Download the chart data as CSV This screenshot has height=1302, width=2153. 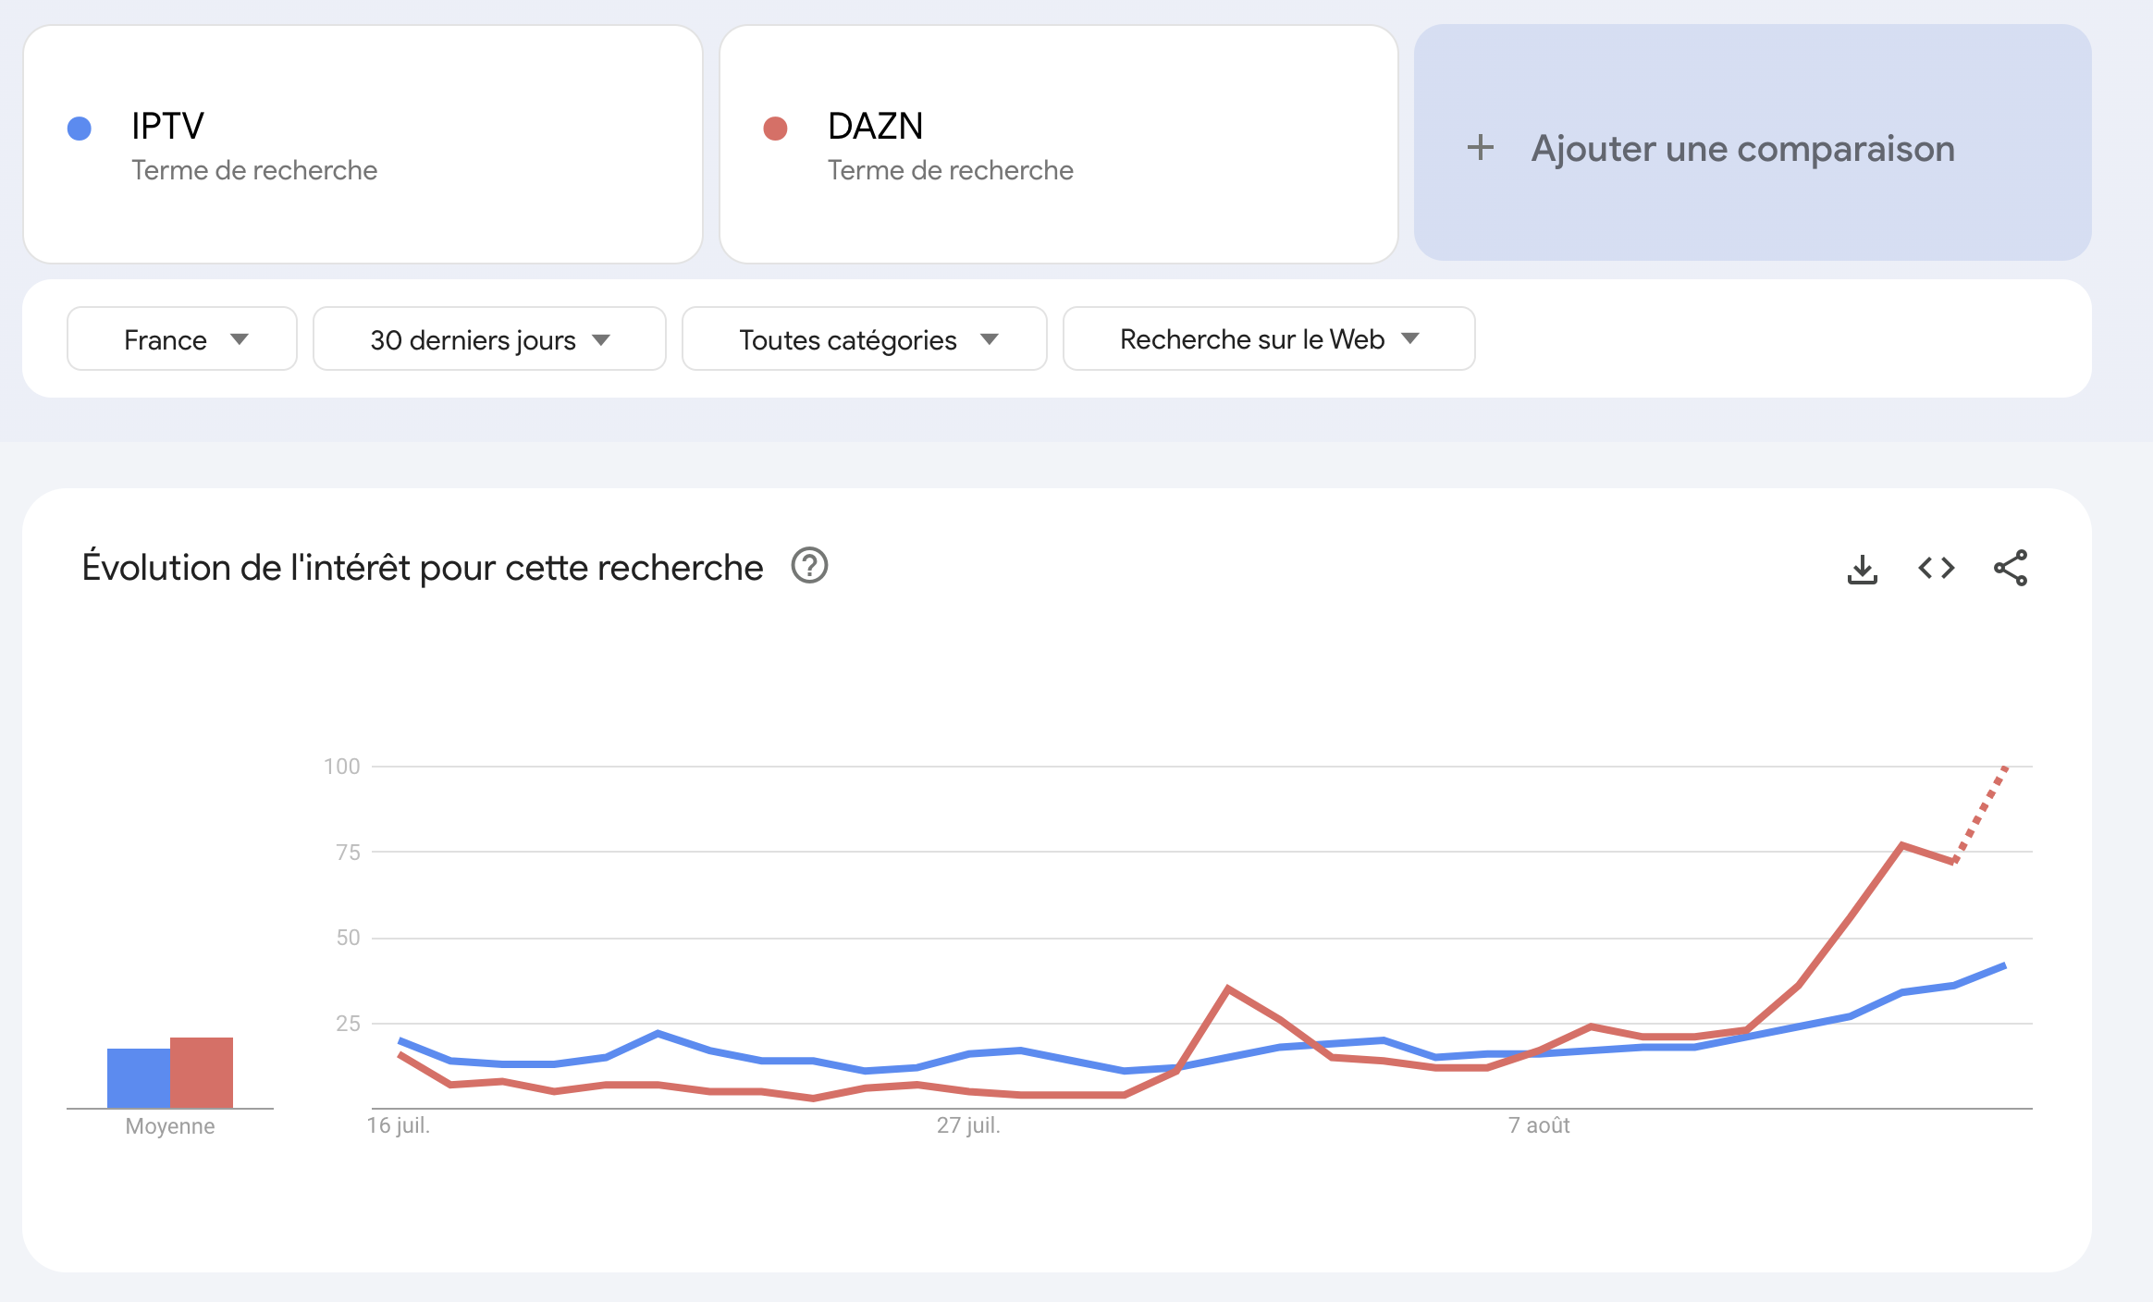tap(1862, 568)
